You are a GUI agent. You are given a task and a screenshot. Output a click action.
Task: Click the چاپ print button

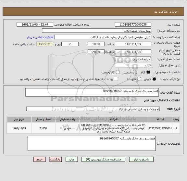tap(72, 159)
